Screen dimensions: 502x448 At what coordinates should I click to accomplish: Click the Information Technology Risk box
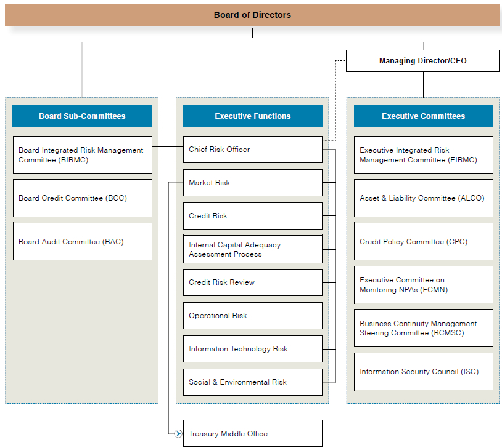(252, 349)
